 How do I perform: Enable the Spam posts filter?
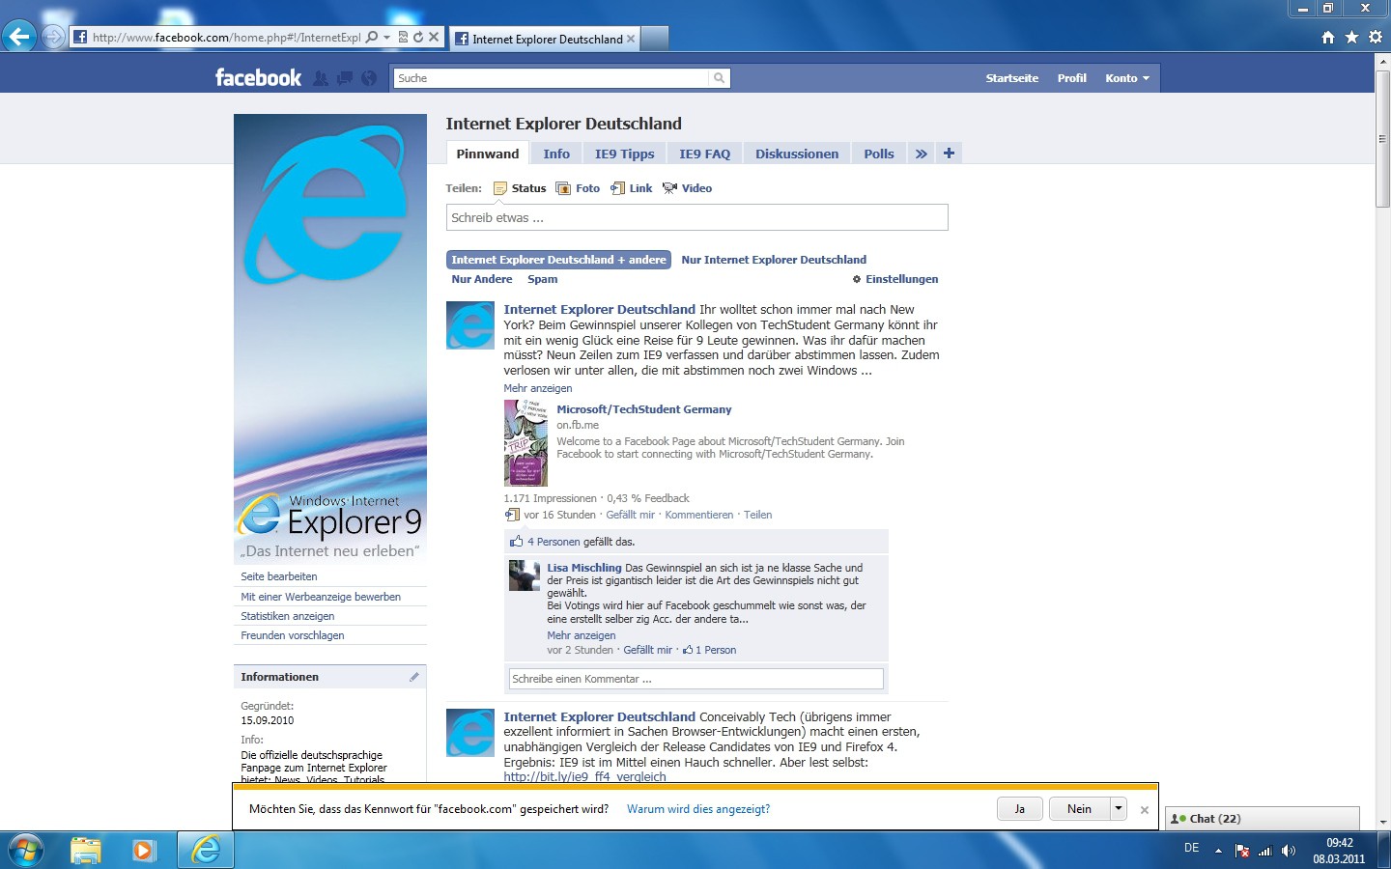pyautogui.click(x=542, y=279)
